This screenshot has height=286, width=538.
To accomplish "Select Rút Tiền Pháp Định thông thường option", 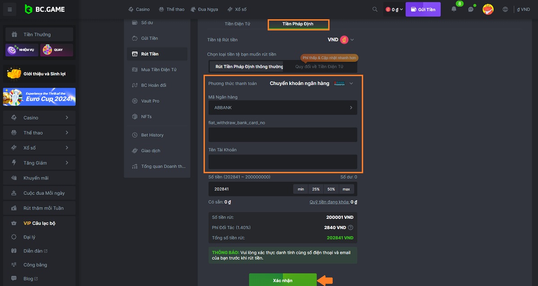I will 249,67.
